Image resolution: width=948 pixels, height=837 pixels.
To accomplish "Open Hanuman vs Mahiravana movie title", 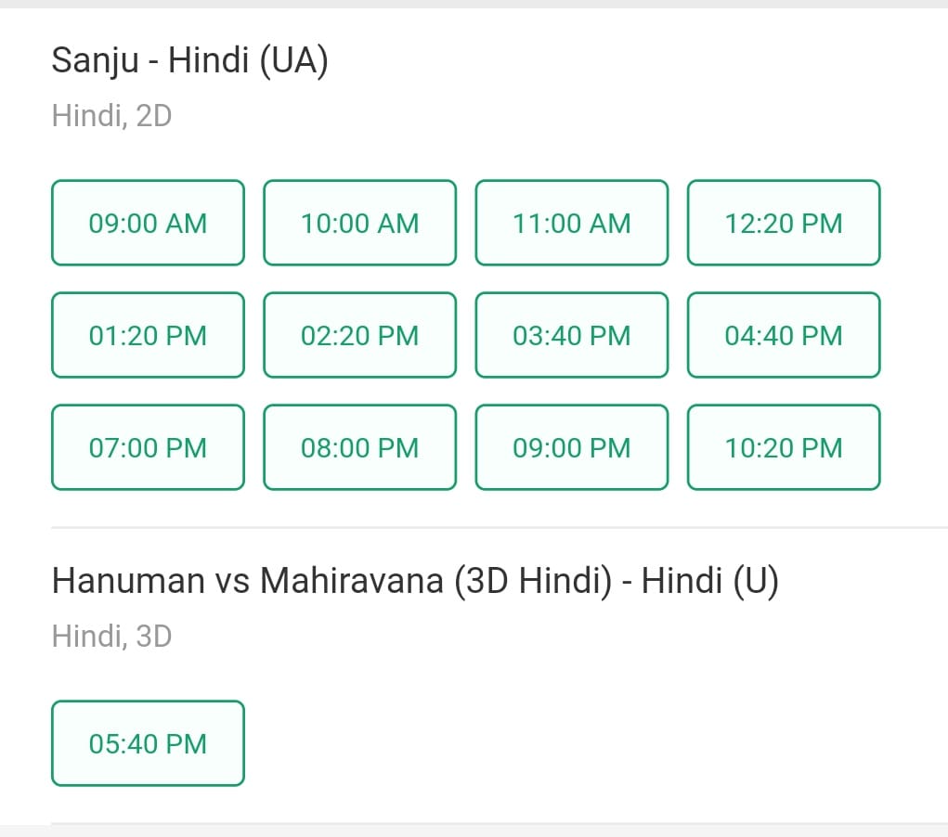I will pyautogui.click(x=415, y=582).
